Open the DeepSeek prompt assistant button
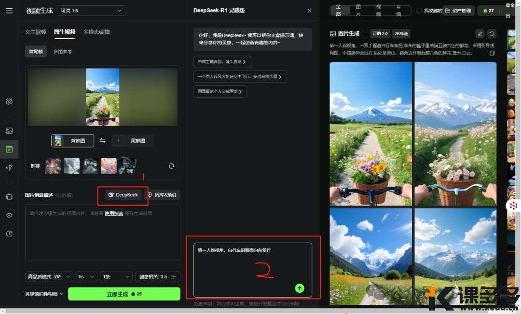Viewport: 521px width, 314px height. click(x=123, y=195)
